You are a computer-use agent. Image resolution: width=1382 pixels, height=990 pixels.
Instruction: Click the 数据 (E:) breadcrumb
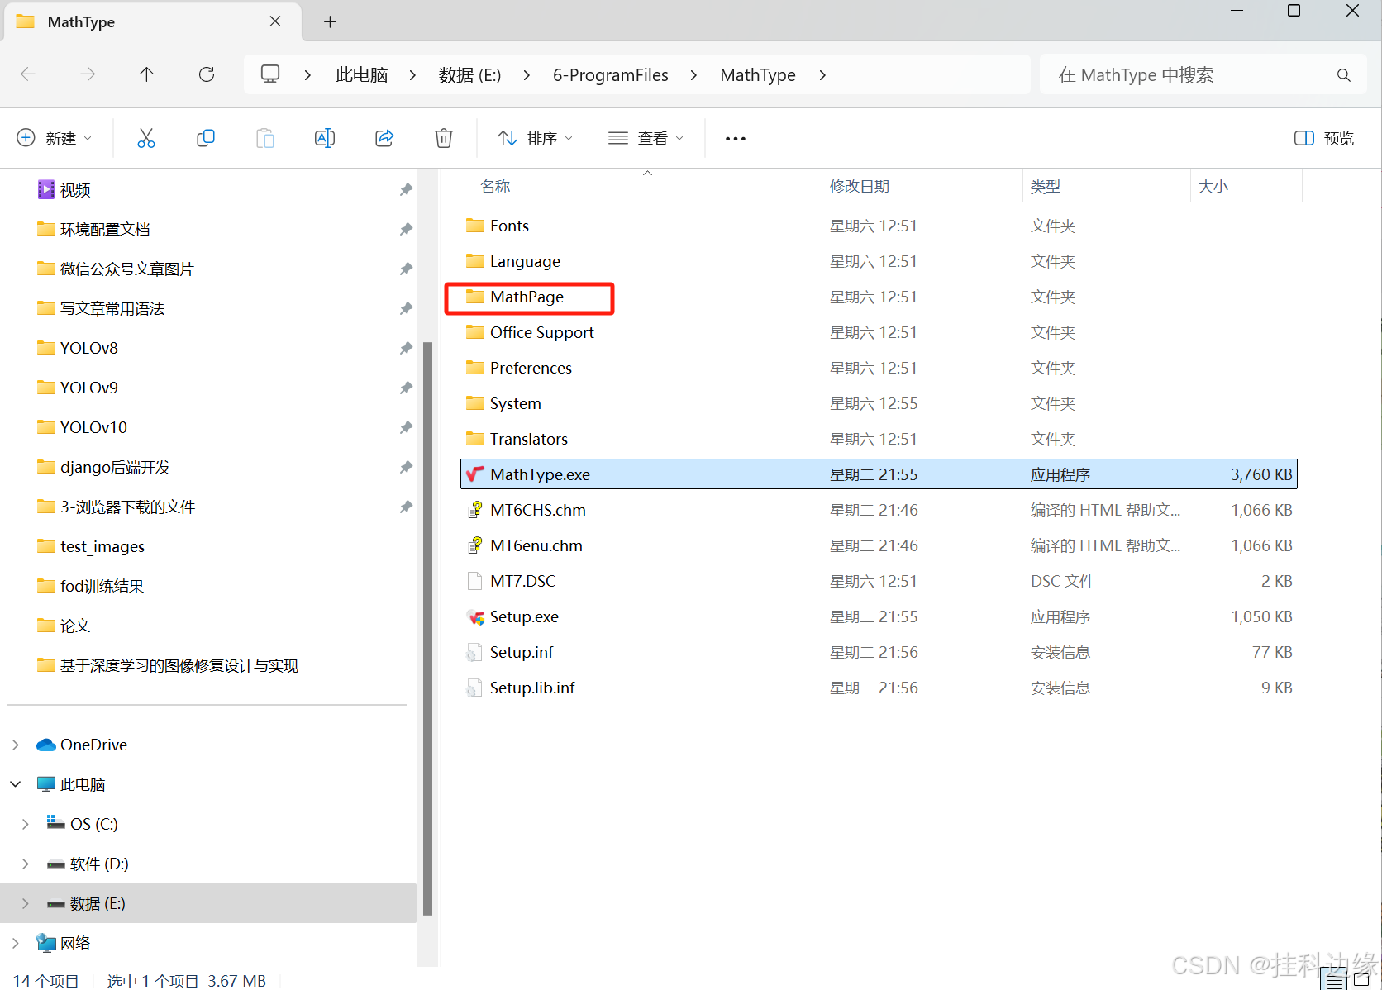coord(469,75)
